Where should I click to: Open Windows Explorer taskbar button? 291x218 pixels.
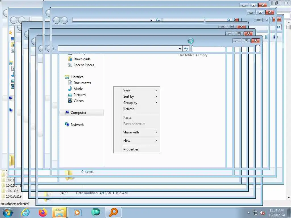click(59, 212)
